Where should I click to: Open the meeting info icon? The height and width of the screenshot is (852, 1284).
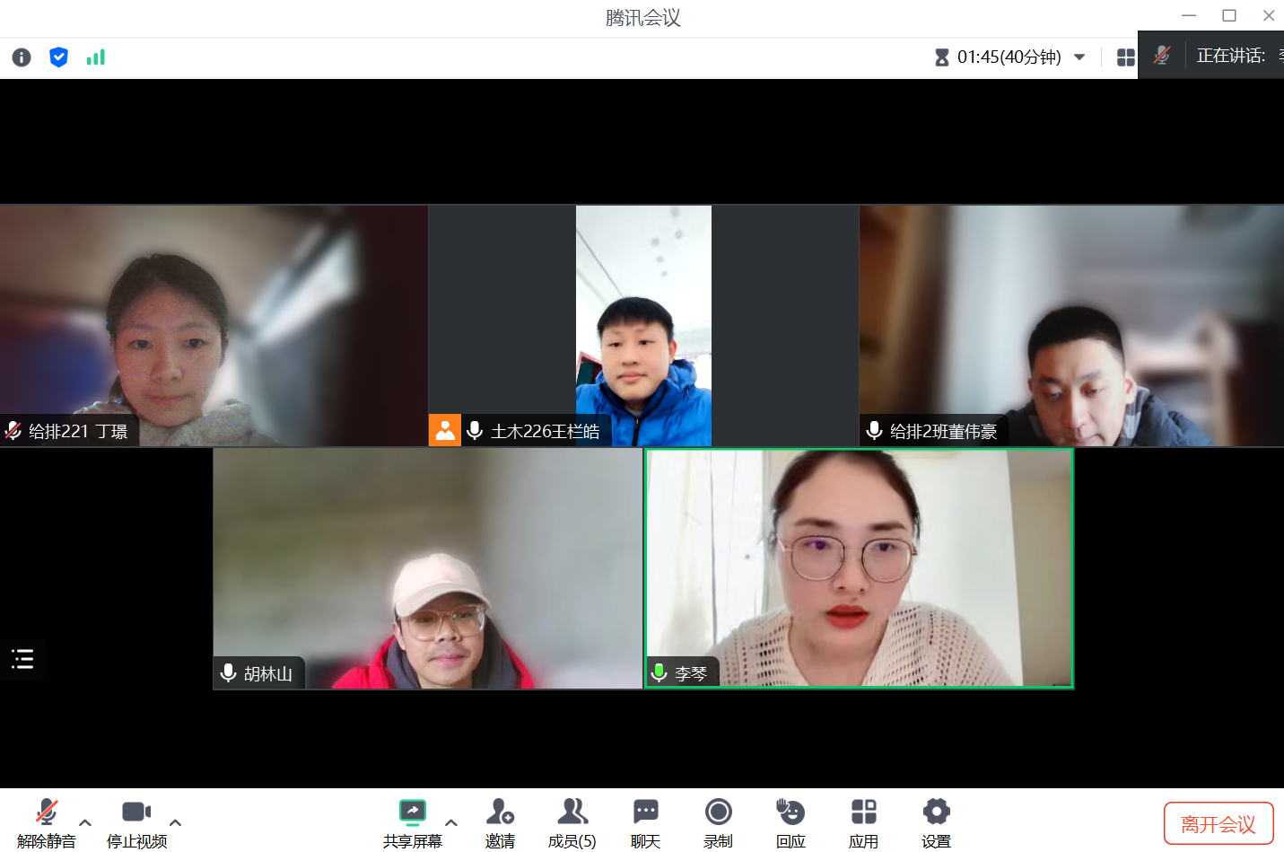pyautogui.click(x=22, y=57)
